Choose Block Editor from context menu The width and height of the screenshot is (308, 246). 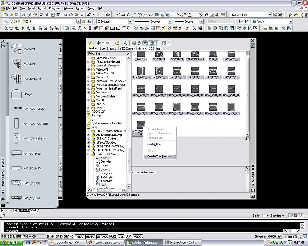tap(154, 144)
